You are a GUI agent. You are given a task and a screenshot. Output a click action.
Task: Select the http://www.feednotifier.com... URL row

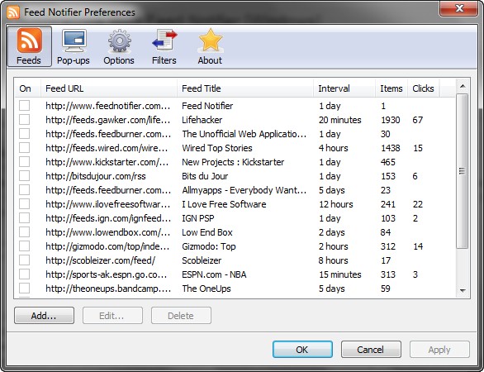(x=108, y=106)
